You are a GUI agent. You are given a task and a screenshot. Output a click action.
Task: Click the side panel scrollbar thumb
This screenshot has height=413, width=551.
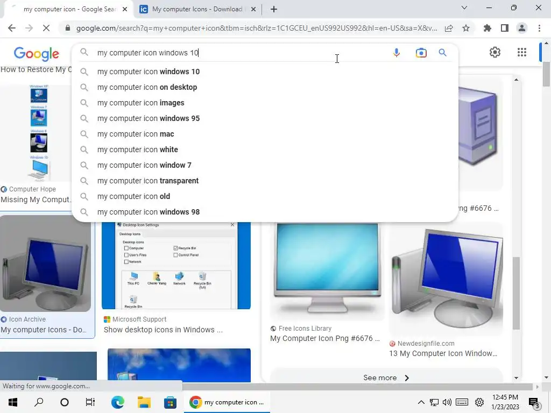(516, 293)
